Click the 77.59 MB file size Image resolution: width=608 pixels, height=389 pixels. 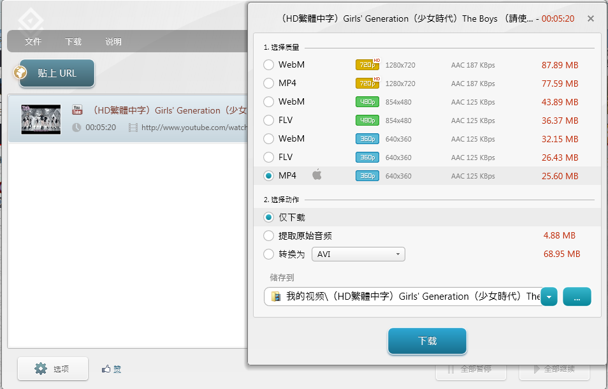coord(560,84)
